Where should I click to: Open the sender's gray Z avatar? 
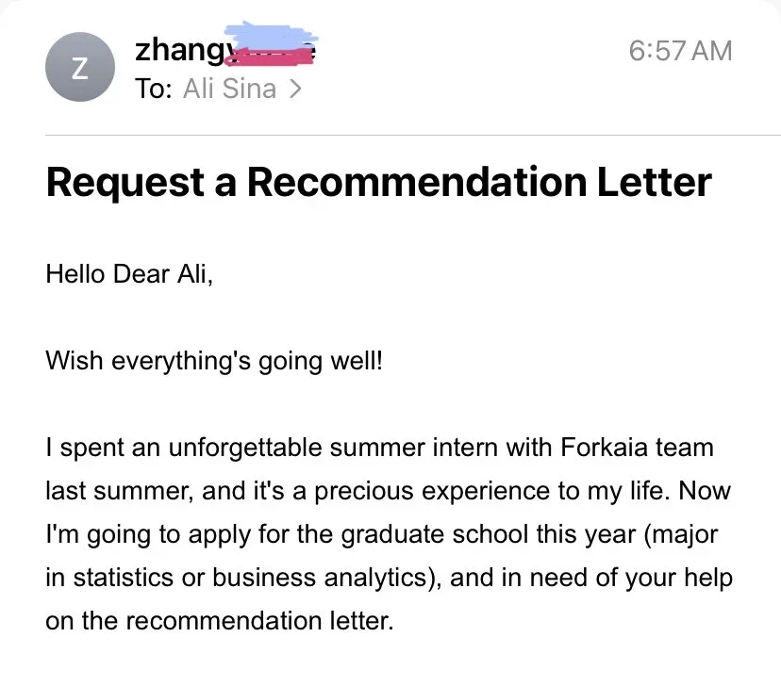tap(79, 67)
